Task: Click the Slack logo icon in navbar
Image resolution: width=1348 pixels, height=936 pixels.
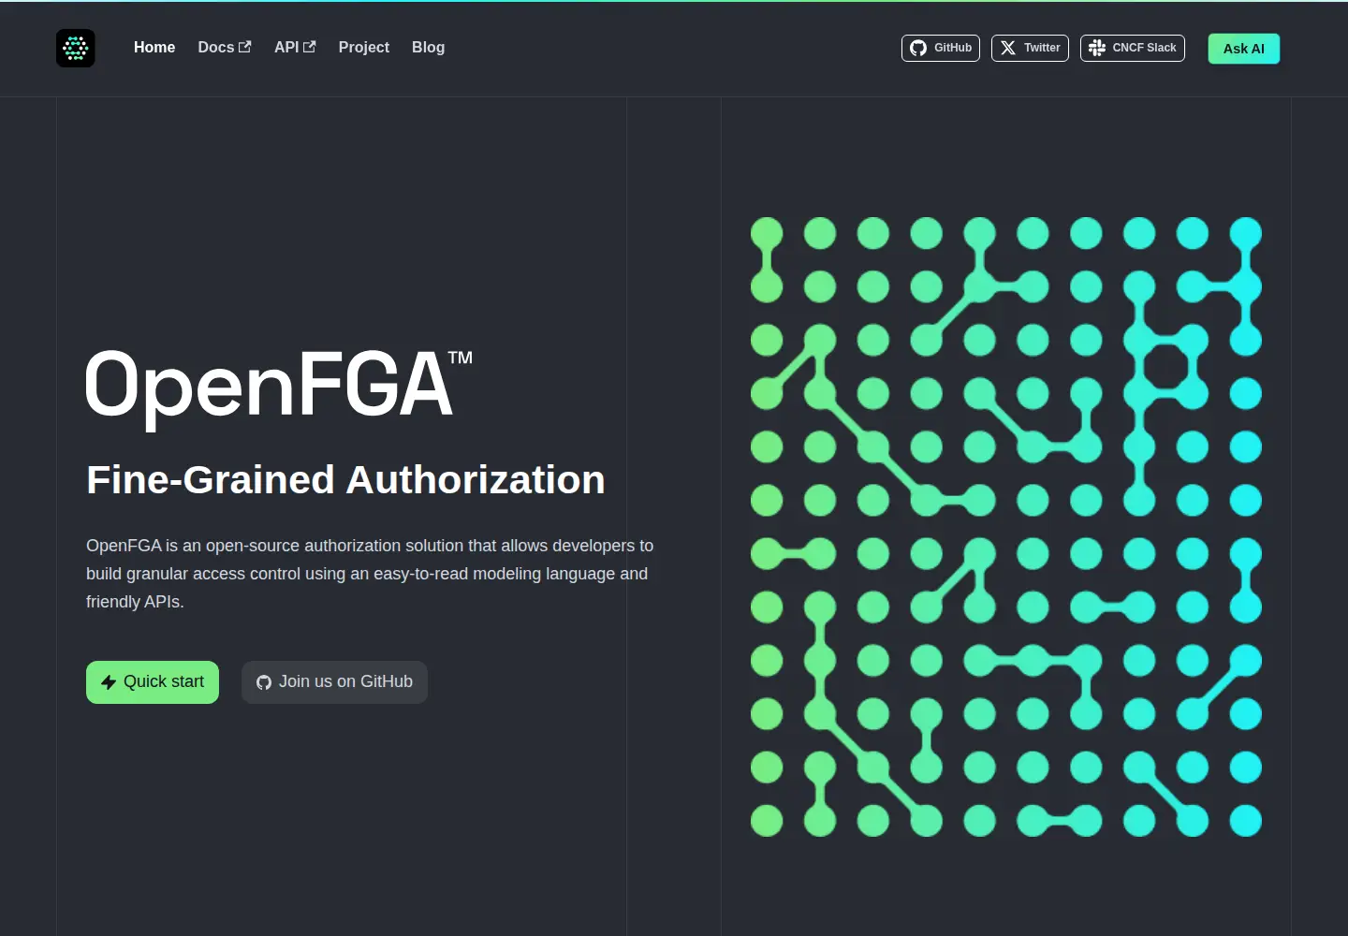Action: pyautogui.click(x=1097, y=48)
